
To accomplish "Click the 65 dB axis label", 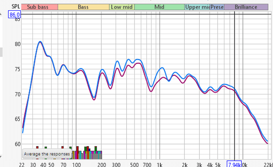I will [x=17, y=119].
